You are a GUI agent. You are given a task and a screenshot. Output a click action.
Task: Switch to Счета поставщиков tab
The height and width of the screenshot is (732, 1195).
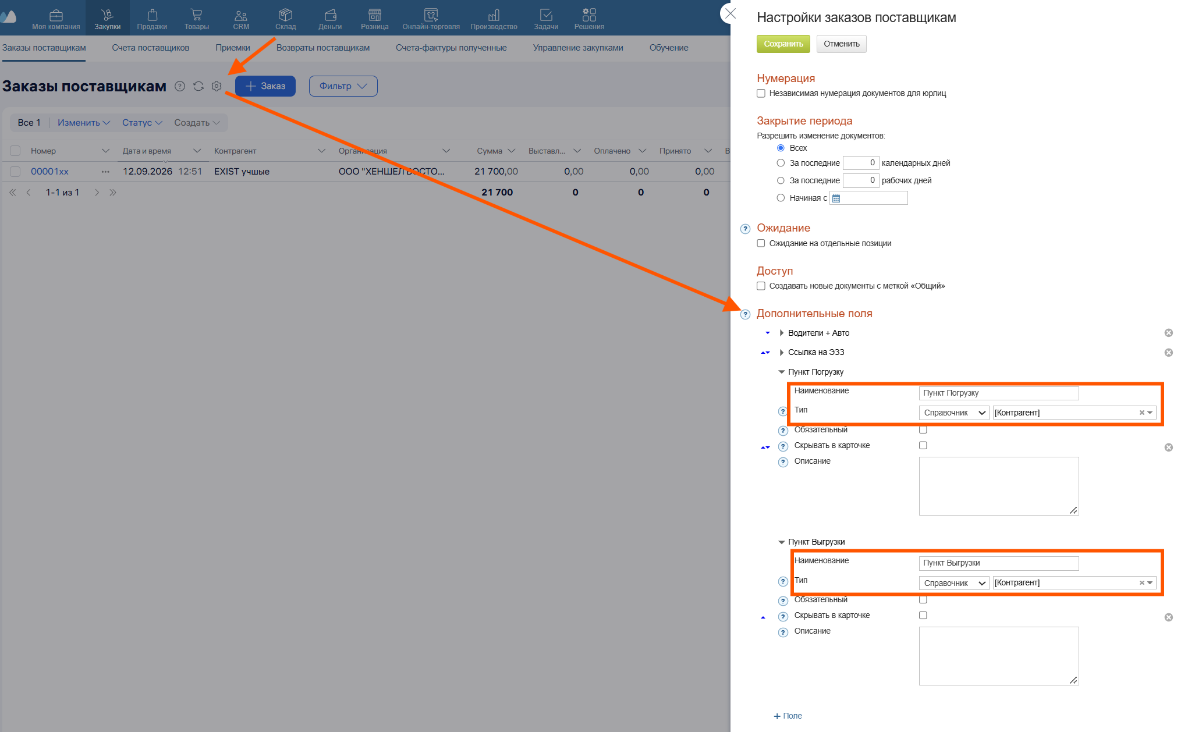pyautogui.click(x=151, y=48)
